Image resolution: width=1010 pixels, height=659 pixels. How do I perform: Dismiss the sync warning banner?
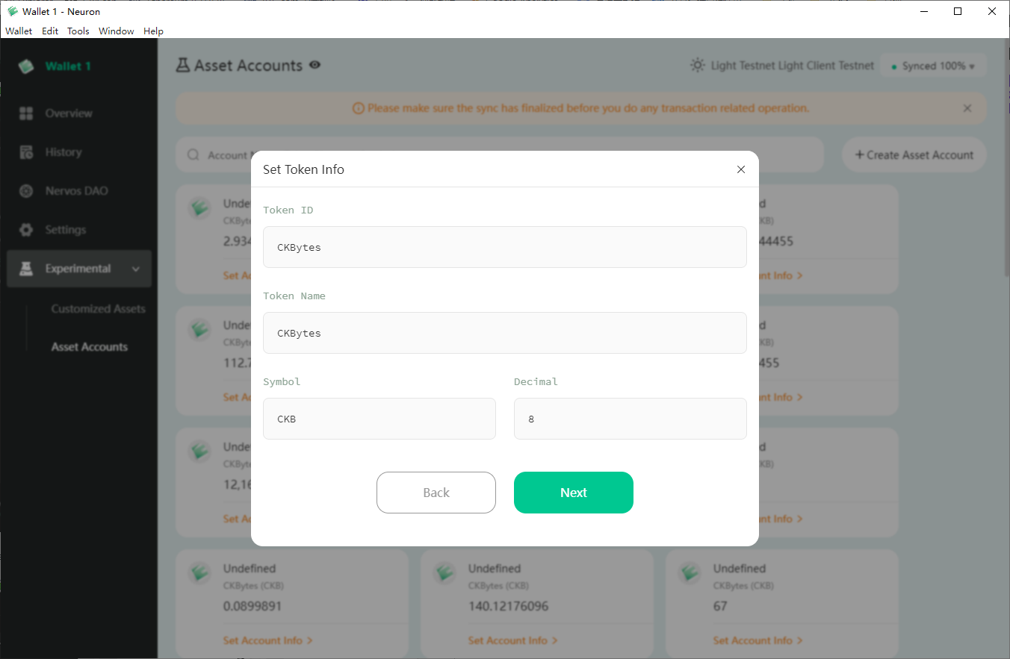967,108
